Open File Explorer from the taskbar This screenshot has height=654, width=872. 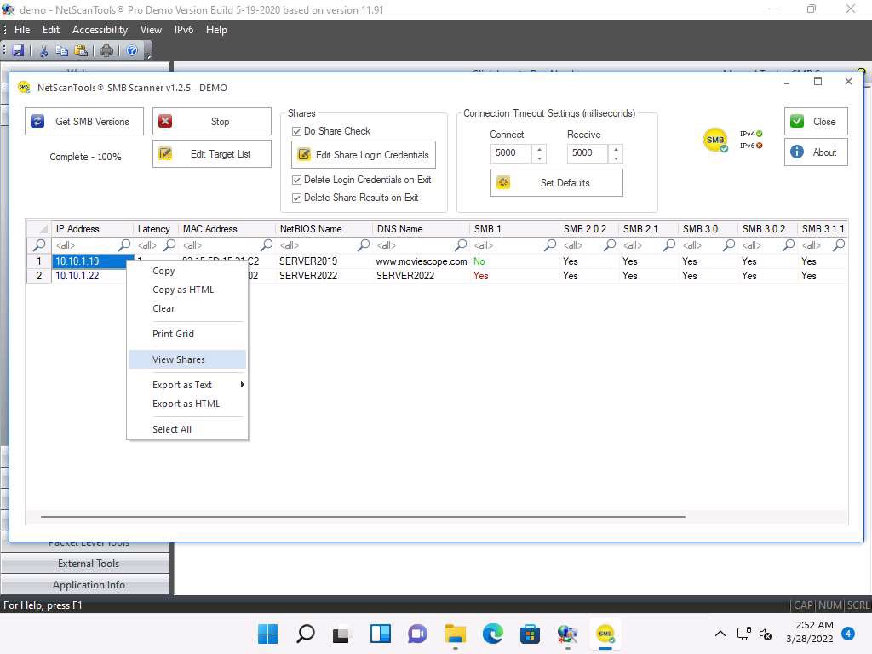point(456,634)
